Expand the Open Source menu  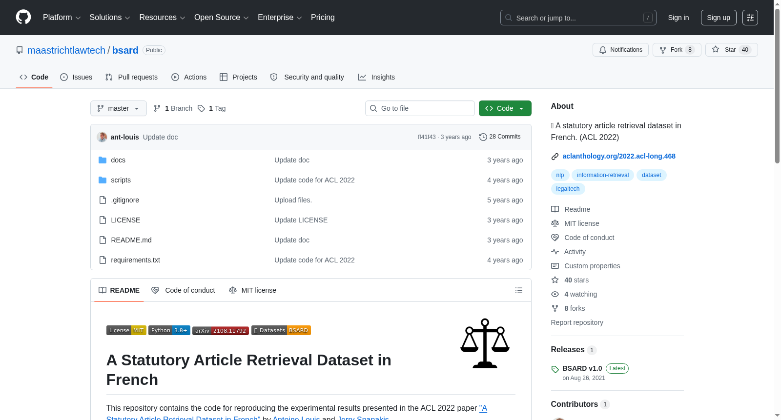[x=222, y=18]
